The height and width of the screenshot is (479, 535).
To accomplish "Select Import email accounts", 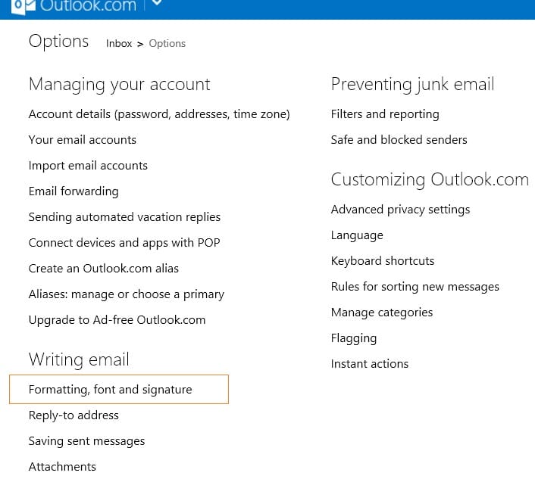I will coord(88,166).
